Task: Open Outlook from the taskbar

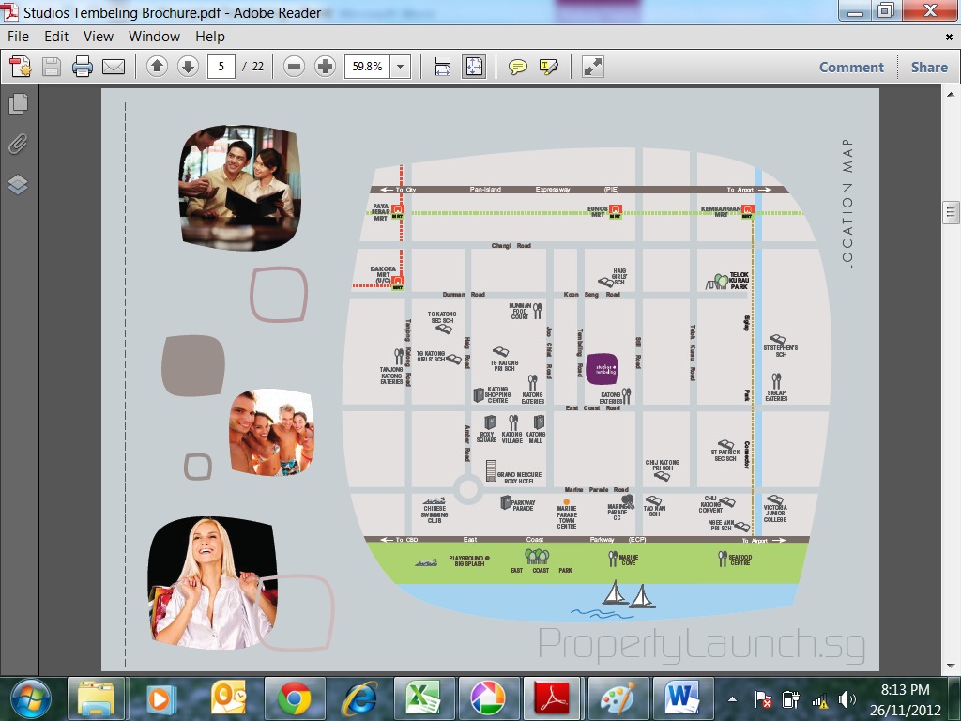Action: click(x=228, y=698)
